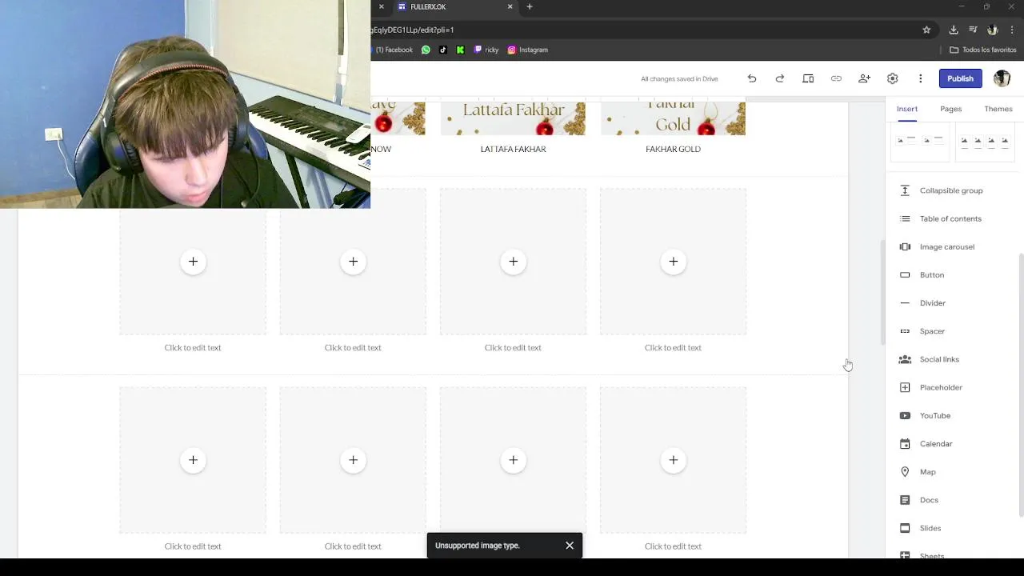This screenshot has width=1024, height=576.
Task: Insert a Sheets file
Action: tap(932, 554)
